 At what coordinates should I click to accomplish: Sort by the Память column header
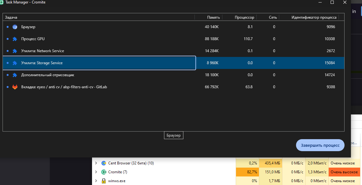click(213, 17)
